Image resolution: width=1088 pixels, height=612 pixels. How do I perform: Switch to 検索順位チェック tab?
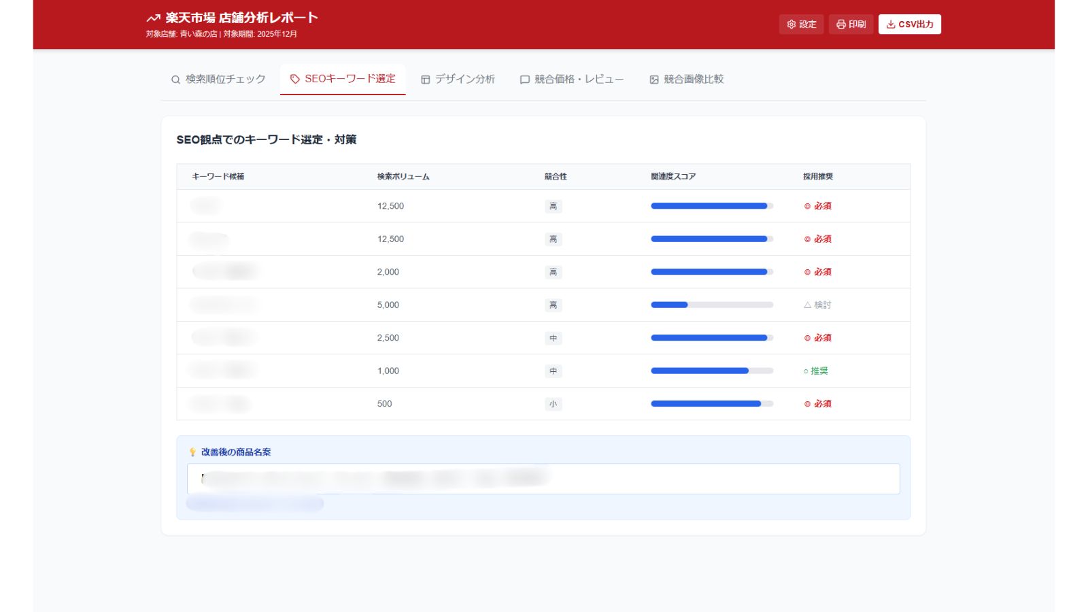pyautogui.click(x=218, y=80)
